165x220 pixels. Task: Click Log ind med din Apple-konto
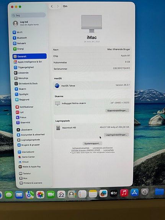click(x=26, y=23)
